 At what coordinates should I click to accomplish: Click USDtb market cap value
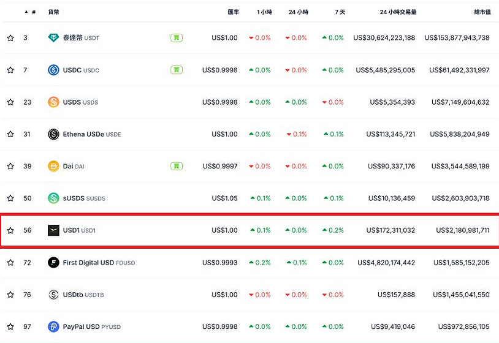click(460, 295)
